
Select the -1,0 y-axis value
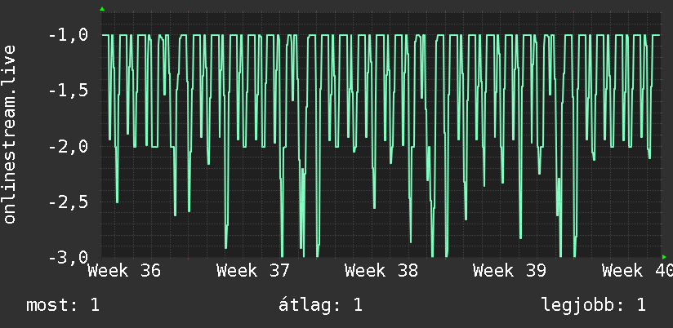[68, 36]
